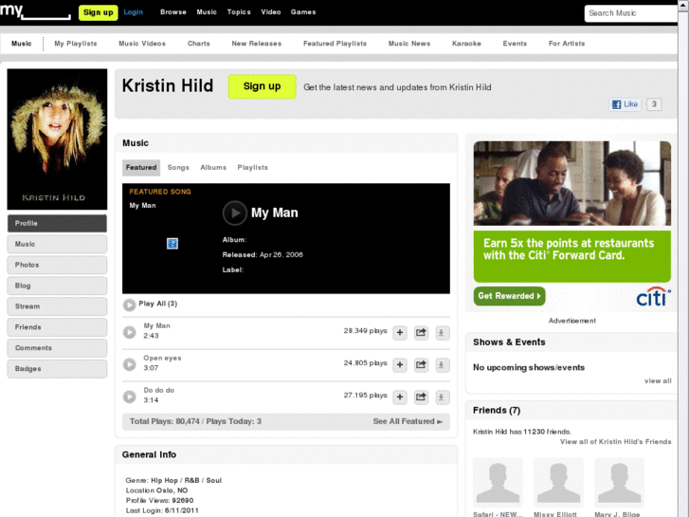Switch to the Songs tab

click(x=178, y=168)
